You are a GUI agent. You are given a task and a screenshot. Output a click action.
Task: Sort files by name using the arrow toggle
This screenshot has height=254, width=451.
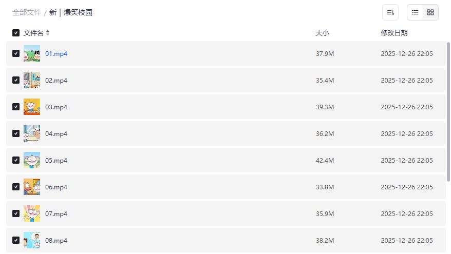(x=48, y=33)
